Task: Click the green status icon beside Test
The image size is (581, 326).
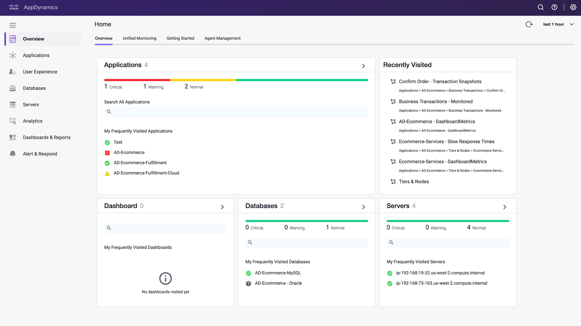Action: click(107, 142)
